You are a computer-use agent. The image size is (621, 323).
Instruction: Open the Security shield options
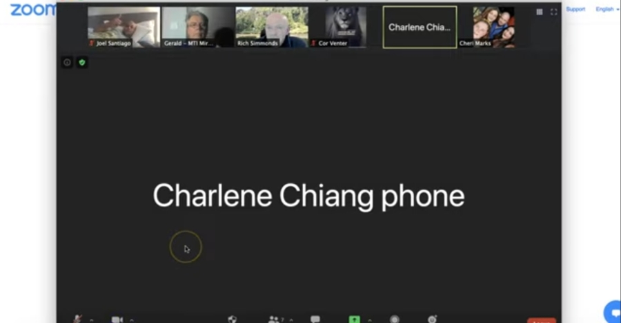[233, 319]
